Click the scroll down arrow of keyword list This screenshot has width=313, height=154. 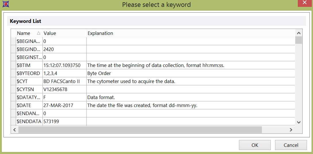pyautogui.click(x=299, y=122)
